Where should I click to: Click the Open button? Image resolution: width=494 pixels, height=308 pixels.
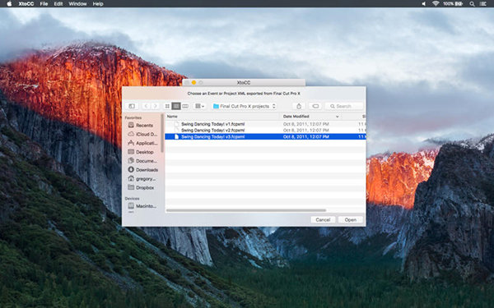[351, 220]
